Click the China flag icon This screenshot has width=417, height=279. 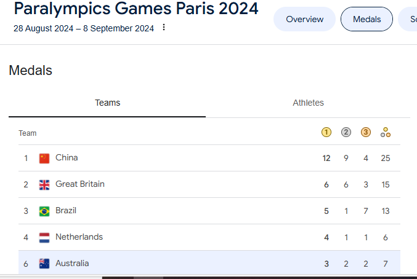pos(44,159)
